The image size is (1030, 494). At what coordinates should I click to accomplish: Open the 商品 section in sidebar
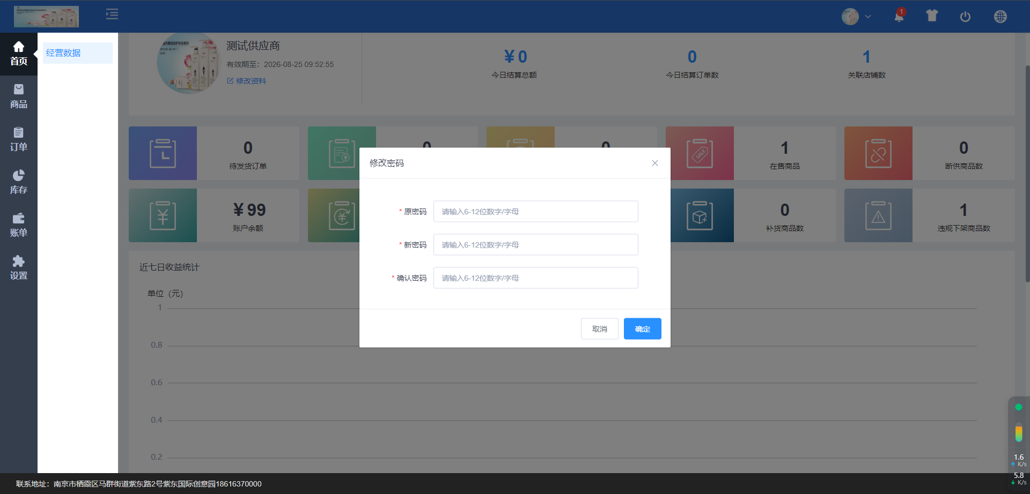[x=19, y=96]
